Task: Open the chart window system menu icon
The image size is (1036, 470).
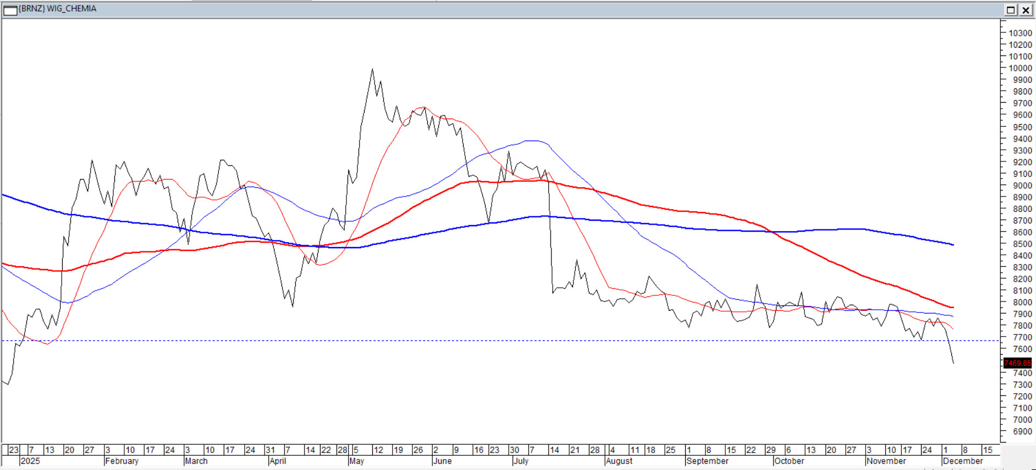Action: coord(10,10)
